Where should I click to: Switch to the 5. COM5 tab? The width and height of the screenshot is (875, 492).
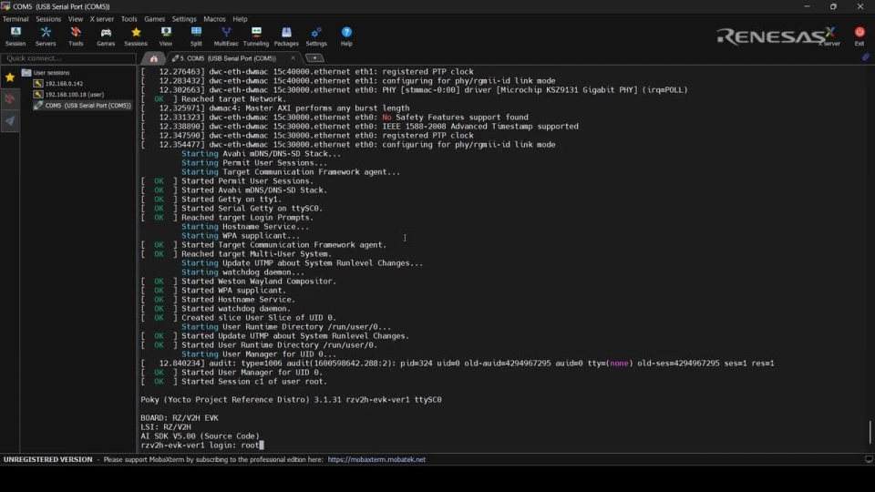pyautogui.click(x=229, y=58)
